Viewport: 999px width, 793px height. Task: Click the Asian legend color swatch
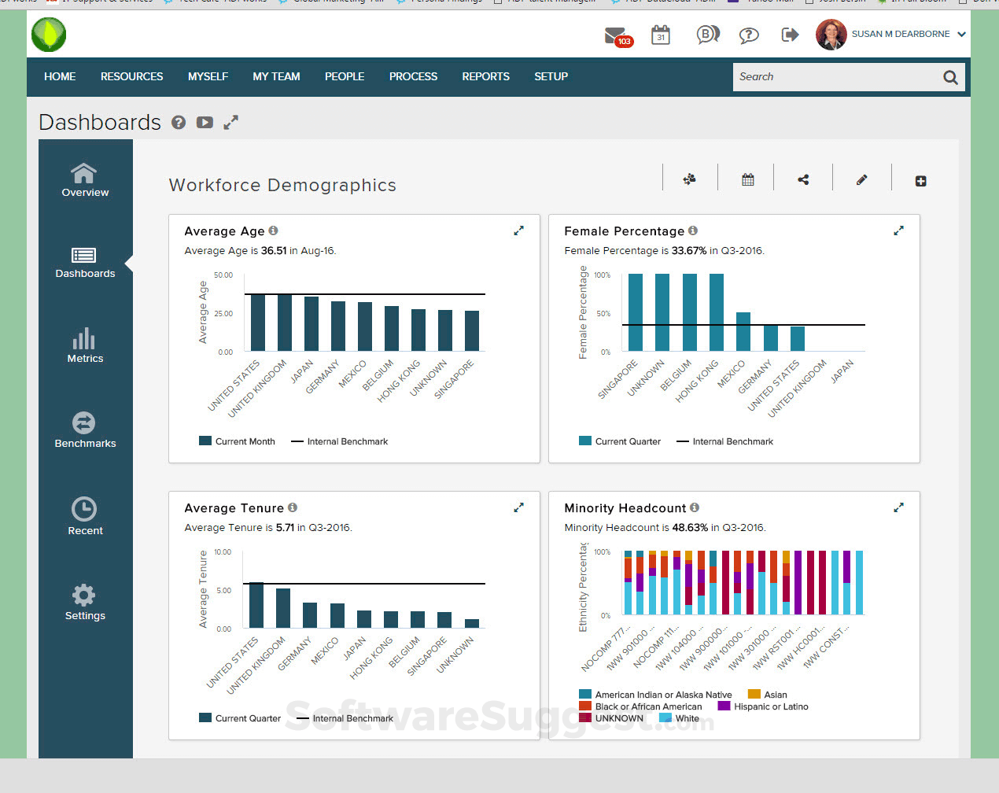[754, 694]
